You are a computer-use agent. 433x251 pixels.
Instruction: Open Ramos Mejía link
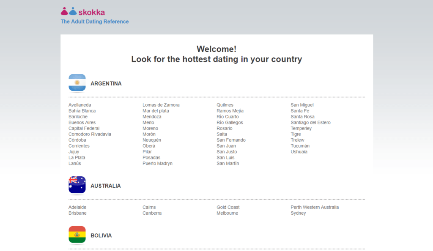(230, 111)
